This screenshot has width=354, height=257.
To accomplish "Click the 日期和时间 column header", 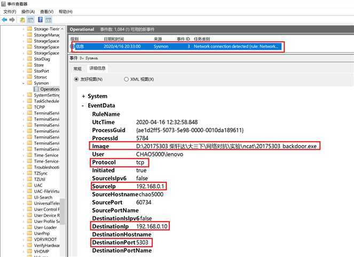I will coord(114,39).
